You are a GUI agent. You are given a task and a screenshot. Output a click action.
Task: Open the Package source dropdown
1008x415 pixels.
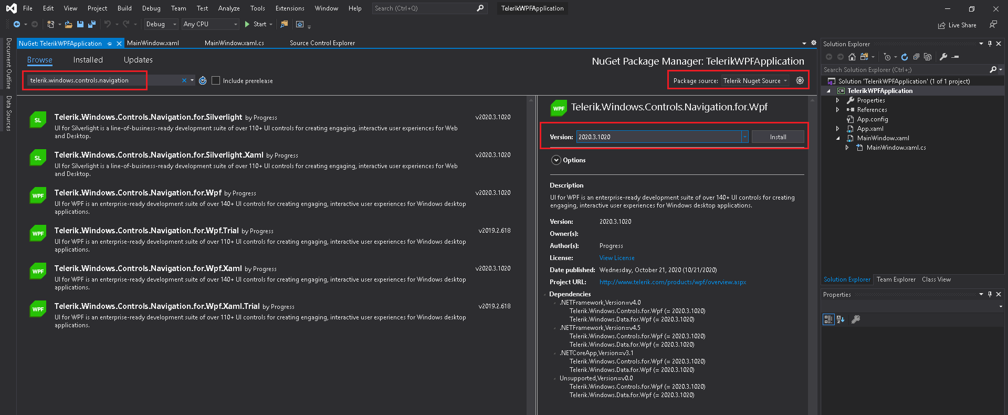coord(755,80)
